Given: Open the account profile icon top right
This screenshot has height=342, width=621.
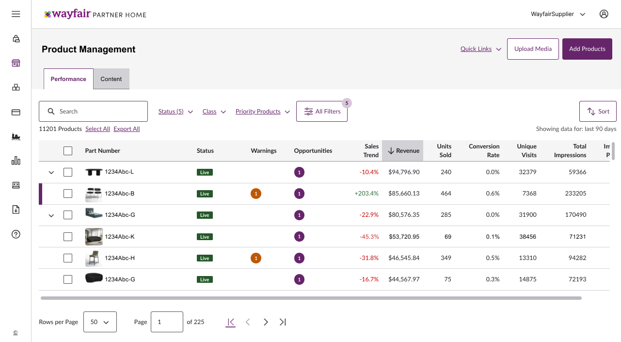Looking at the screenshot, I should (x=604, y=14).
